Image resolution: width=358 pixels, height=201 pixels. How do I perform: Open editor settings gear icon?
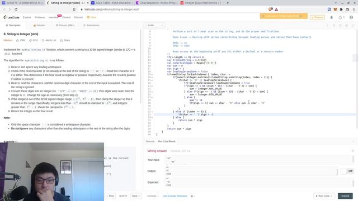[x=347, y=25]
